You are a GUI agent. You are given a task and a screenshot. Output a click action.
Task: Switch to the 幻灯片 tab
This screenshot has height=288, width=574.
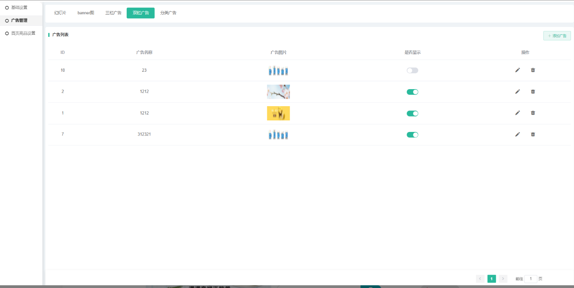coord(60,13)
